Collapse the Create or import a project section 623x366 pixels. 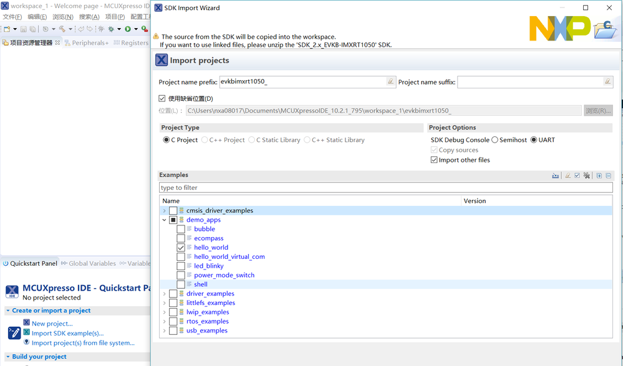pos(7,311)
